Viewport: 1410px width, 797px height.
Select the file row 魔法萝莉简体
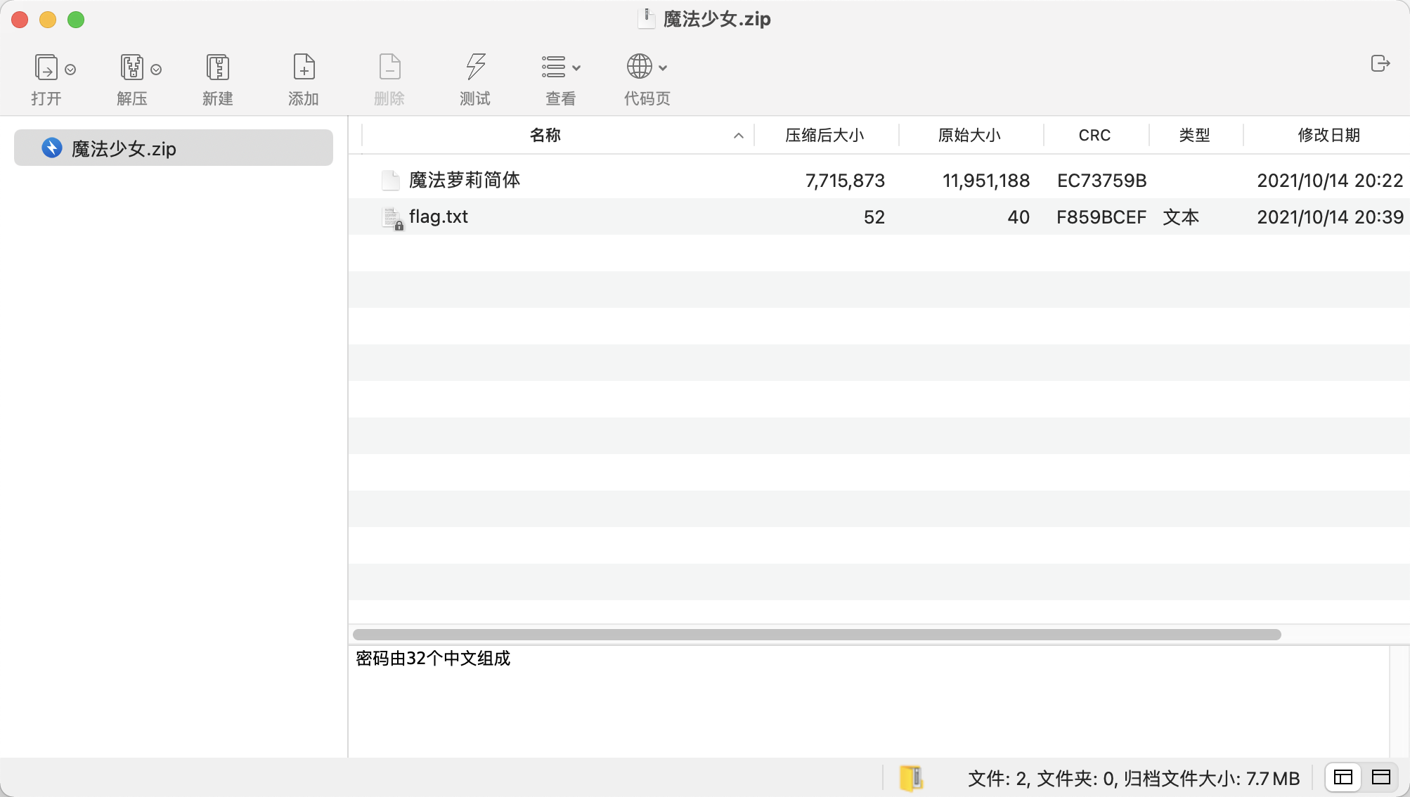tap(879, 180)
